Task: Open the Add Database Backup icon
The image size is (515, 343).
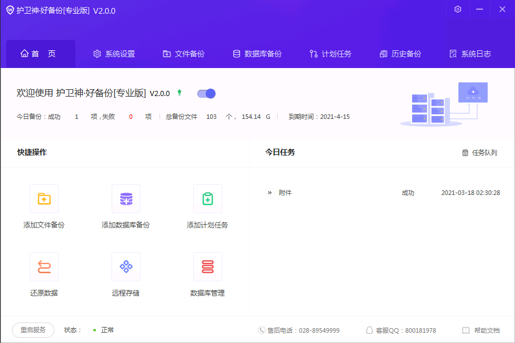Action: pos(126,199)
